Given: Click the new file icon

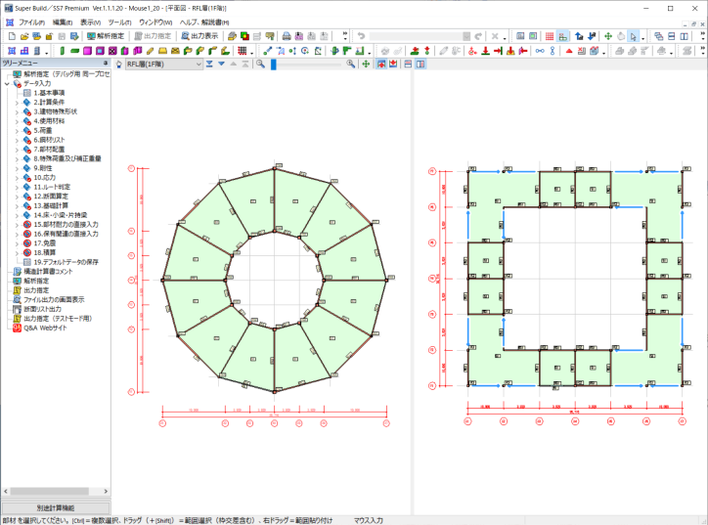Looking at the screenshot, I should [12, 36].
